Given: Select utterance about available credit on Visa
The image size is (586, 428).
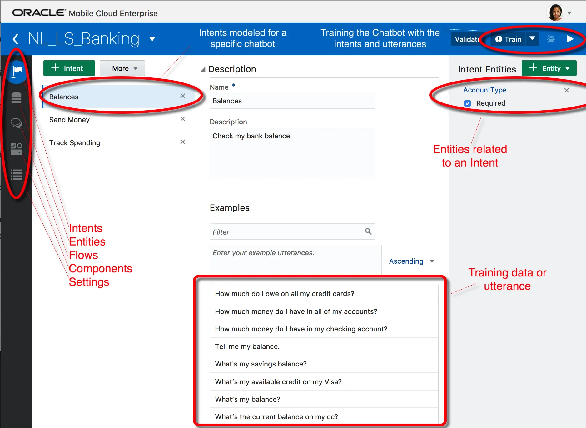Looking at the screenshot, I should pyautogui.click(x=324, y=382).
